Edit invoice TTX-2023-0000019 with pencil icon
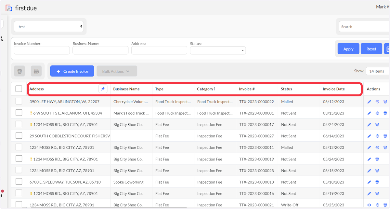The height and width of the screenshot is (209, 390). (369, 159)
